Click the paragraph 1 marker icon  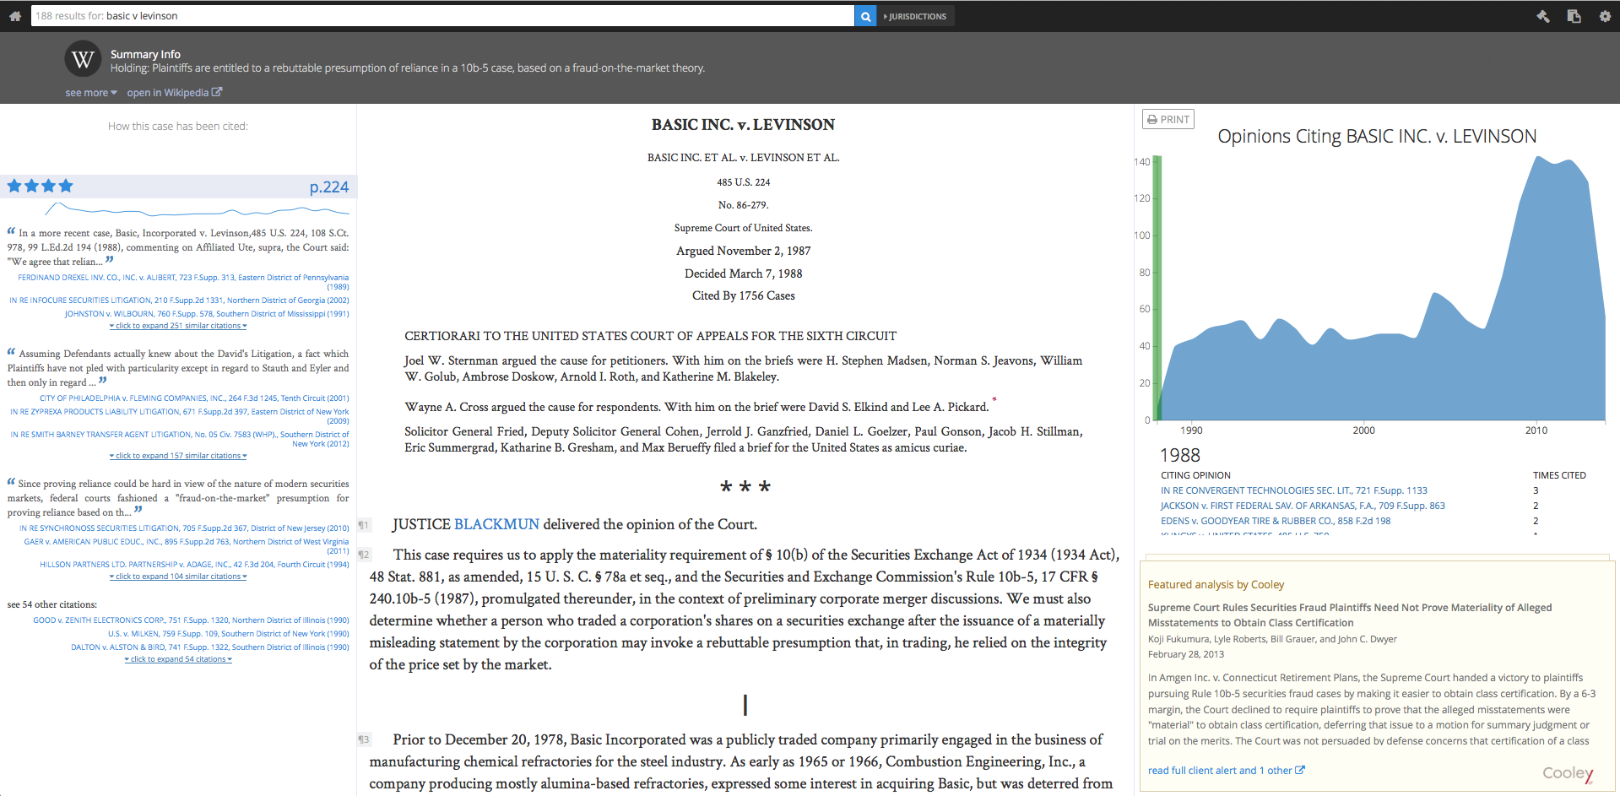click(x=364, y=525)
